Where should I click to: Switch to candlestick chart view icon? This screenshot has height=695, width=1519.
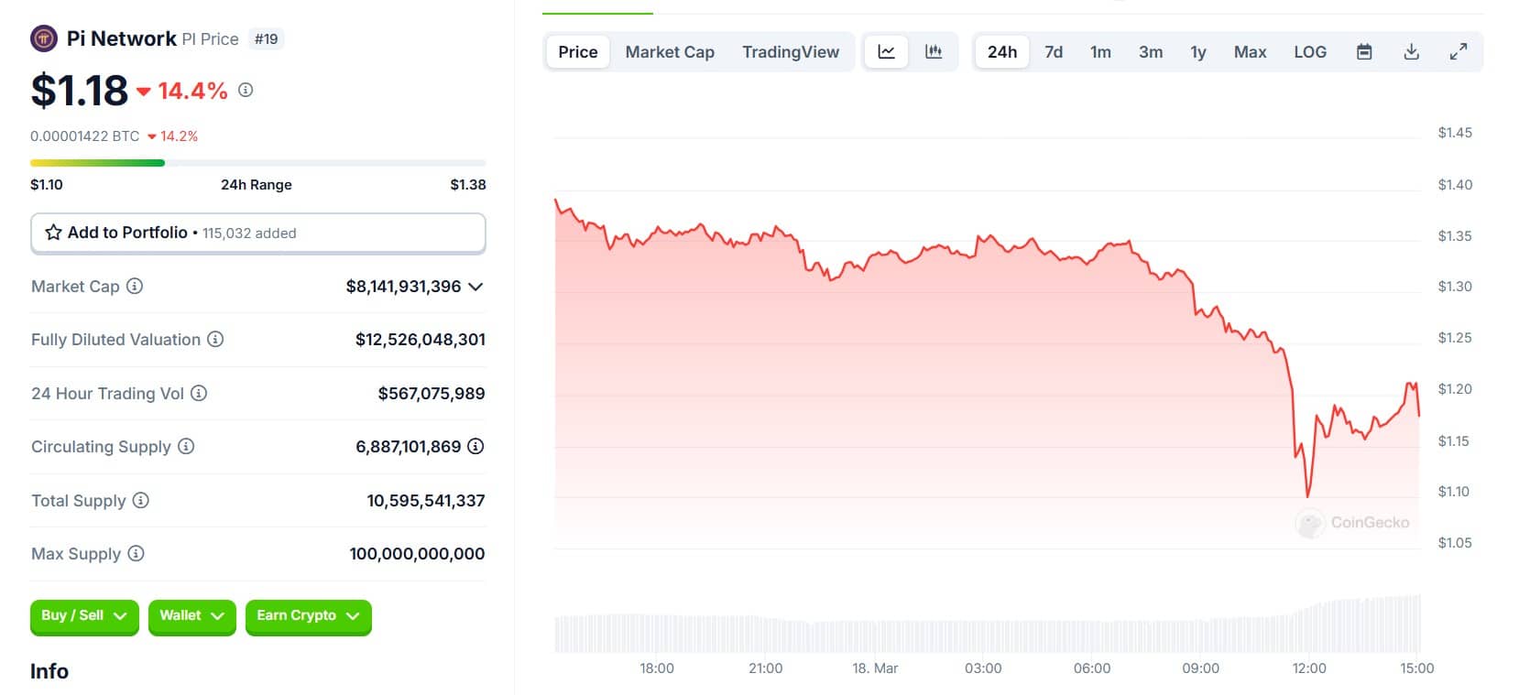934,52
